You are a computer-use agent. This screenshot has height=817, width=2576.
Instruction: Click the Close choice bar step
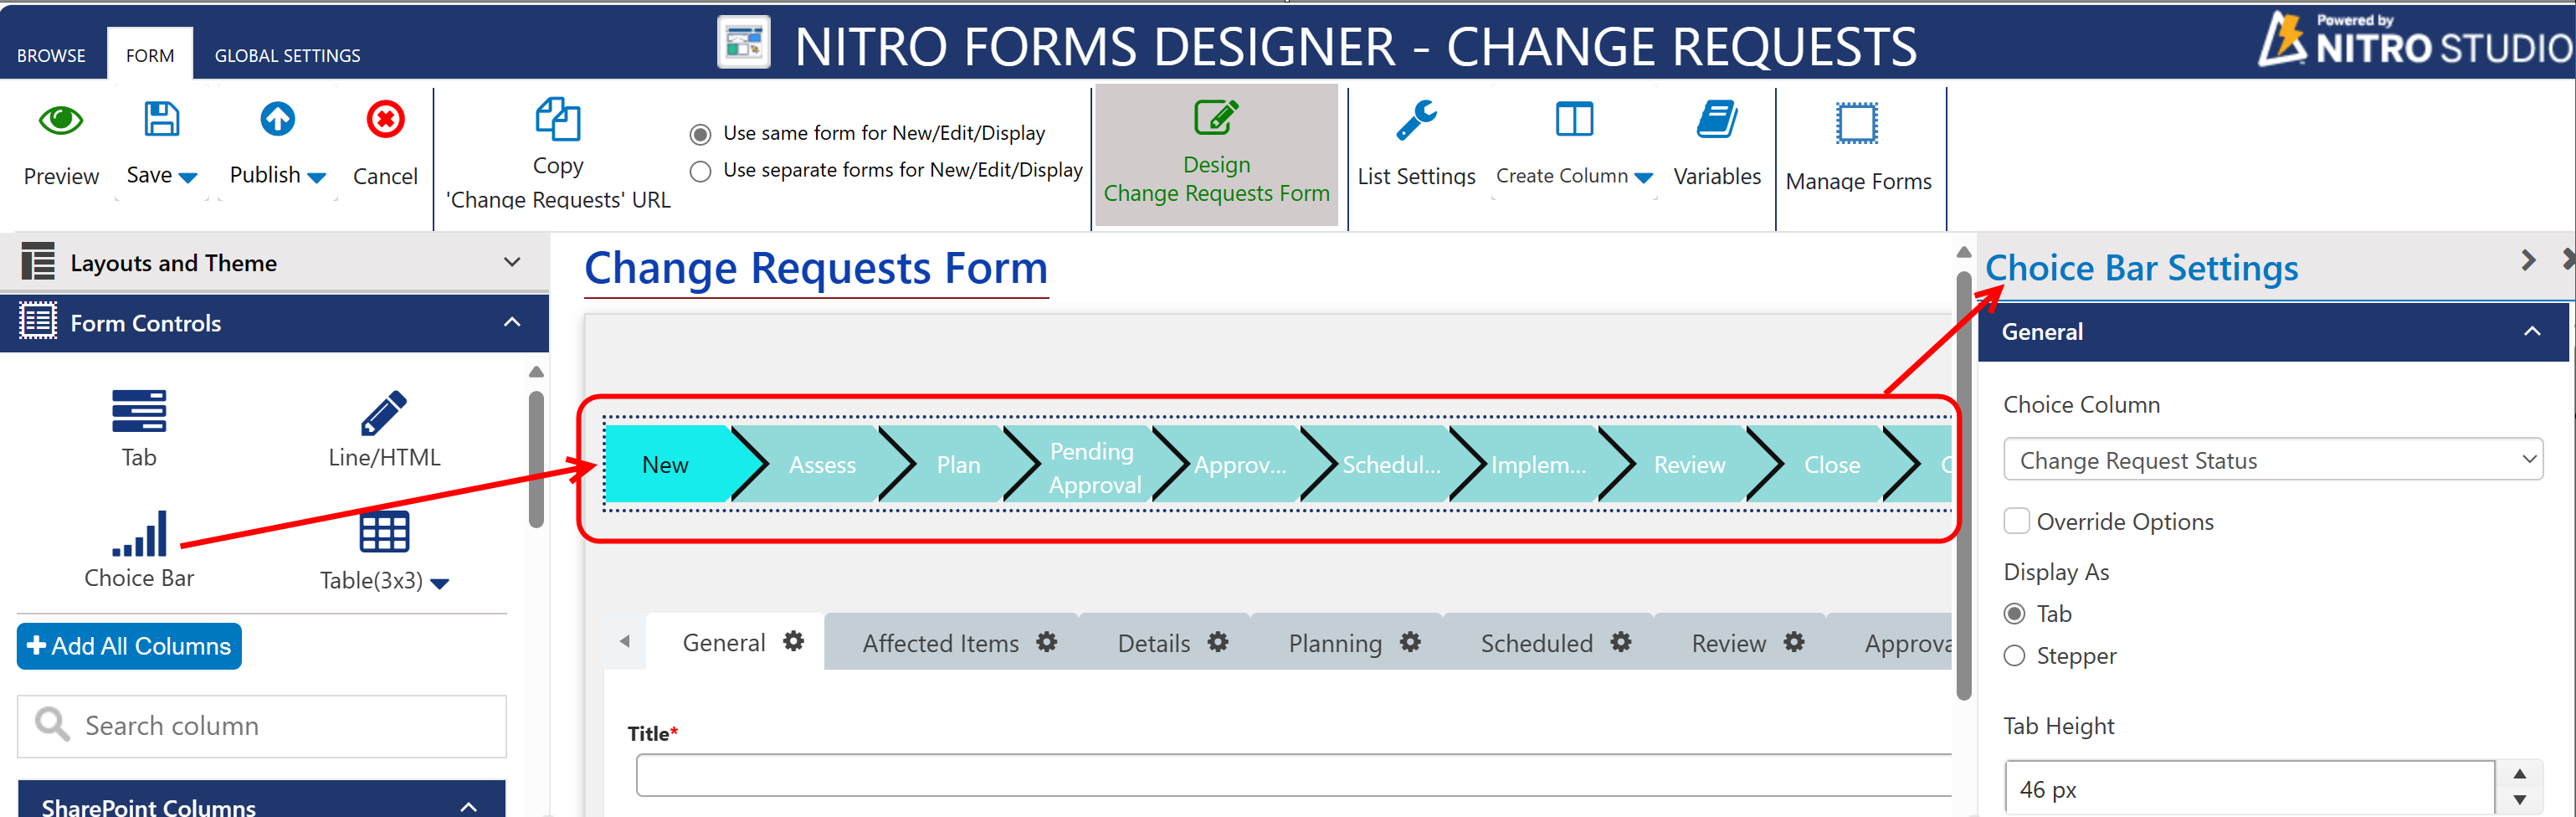(1831, 464)
